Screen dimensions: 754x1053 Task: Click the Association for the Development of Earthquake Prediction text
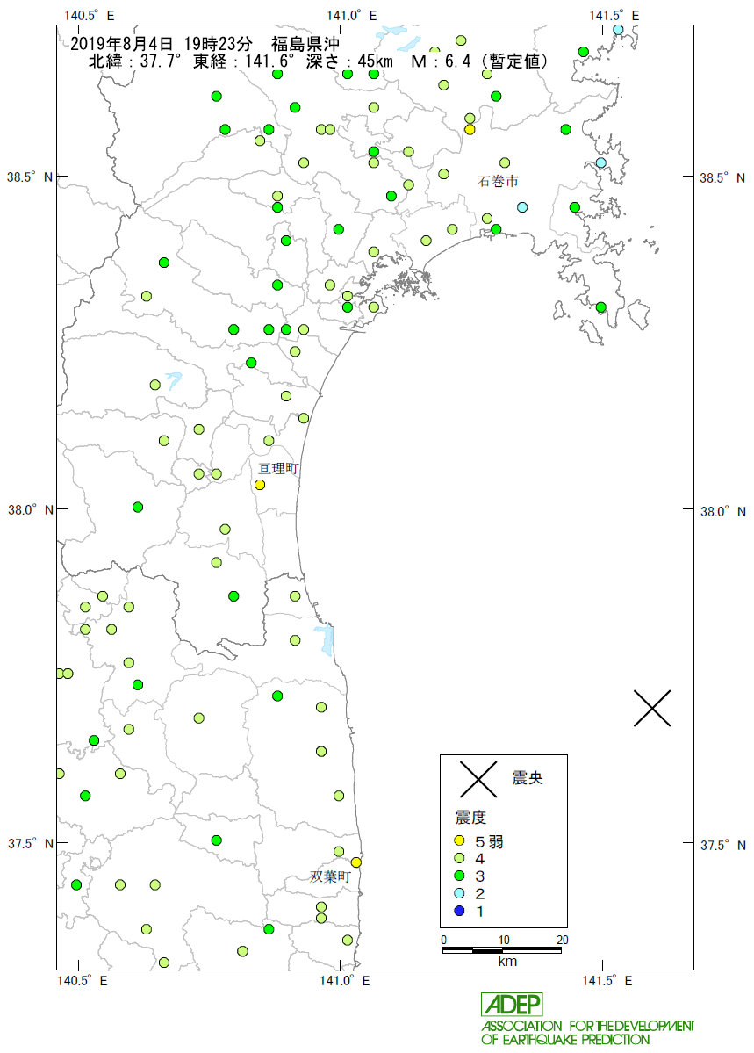click(587, 1032)
